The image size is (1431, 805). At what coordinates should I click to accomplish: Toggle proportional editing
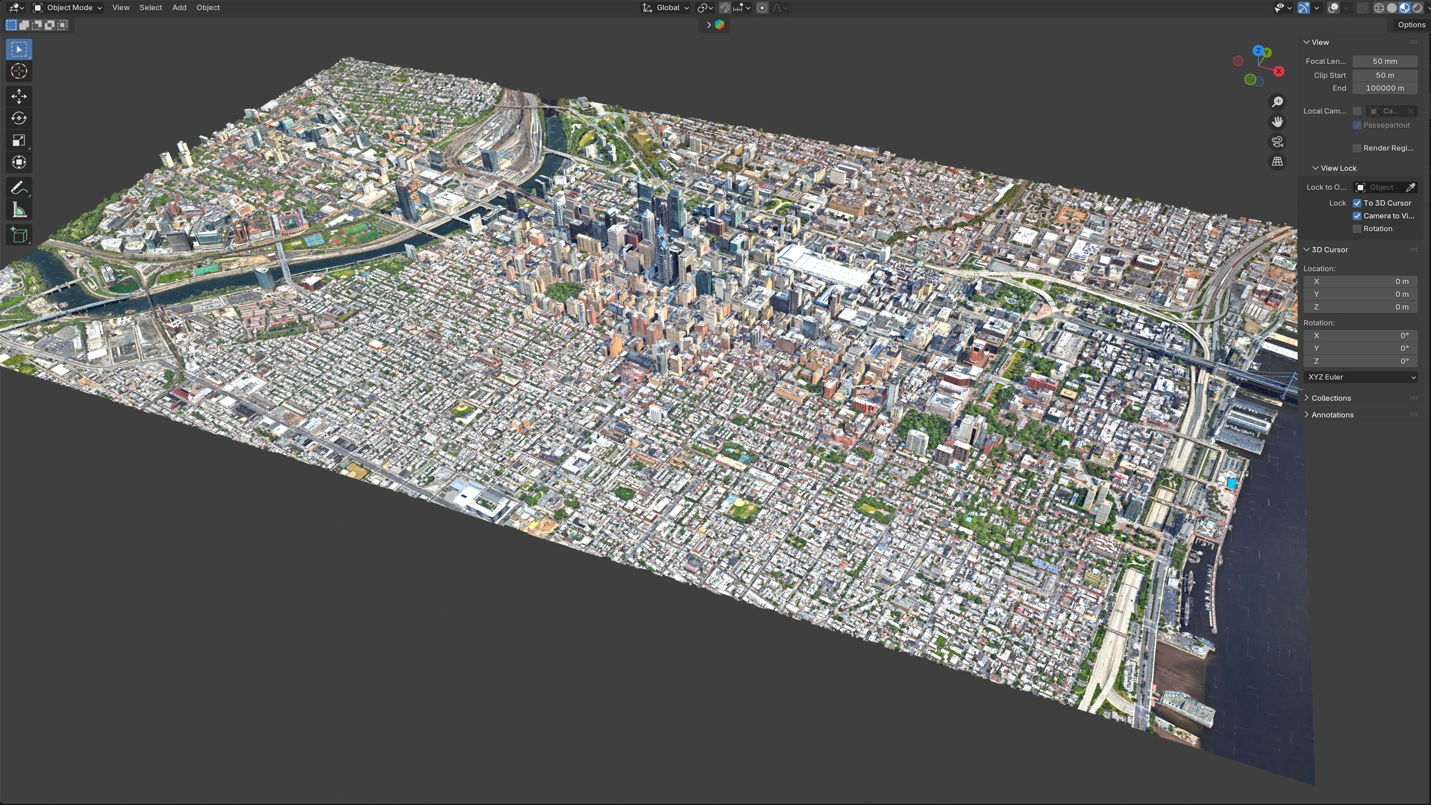[x=762, y=8]
